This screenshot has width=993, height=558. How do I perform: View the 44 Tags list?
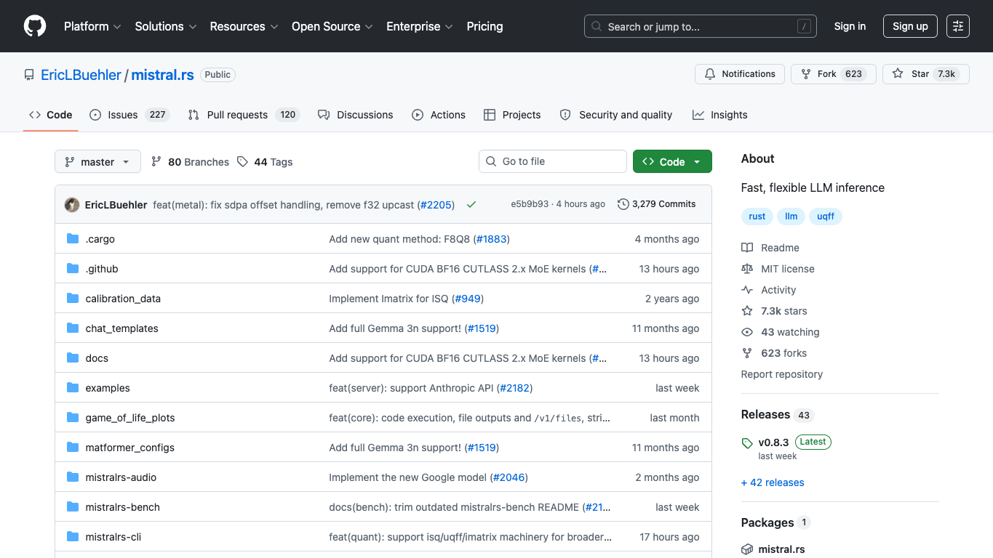pos(265,162)
